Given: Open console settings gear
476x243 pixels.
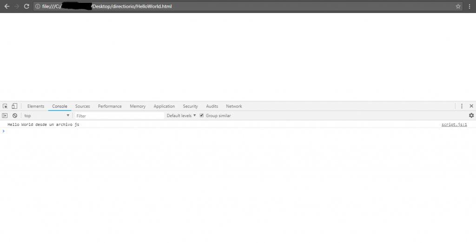Looking at the screenshot, I should (x=471, y=116).
